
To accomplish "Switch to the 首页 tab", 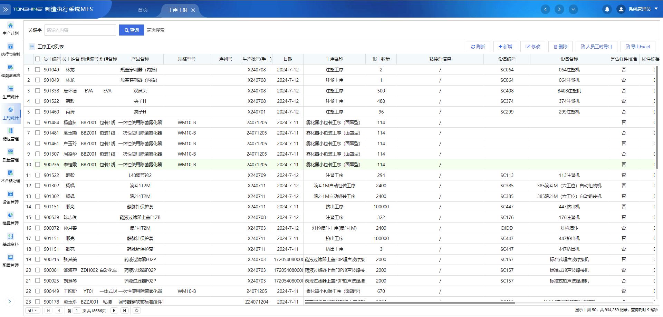I will [x=143, y=10].
